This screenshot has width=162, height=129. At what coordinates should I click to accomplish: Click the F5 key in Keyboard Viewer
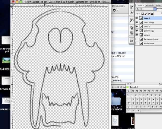coord(149,91)
